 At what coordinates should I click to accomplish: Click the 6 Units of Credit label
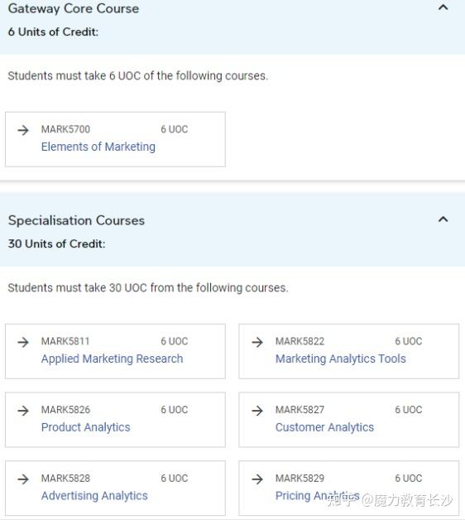pyautogui.click(x=53, y=31)
